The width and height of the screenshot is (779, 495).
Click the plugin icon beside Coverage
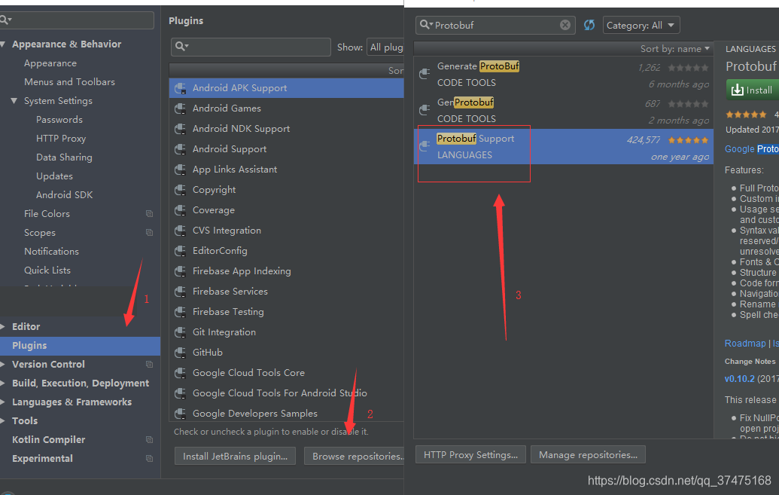tap(181, 210)
